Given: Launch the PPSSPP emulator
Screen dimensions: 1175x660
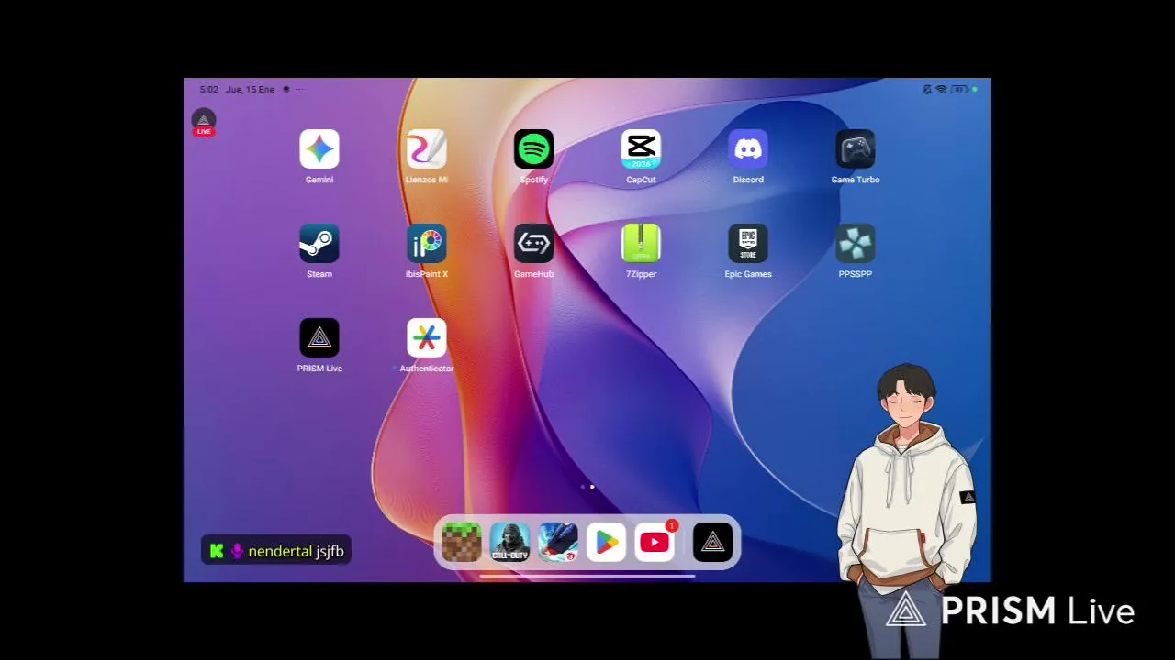Looking at the screenshot, I should click(856, 244).
